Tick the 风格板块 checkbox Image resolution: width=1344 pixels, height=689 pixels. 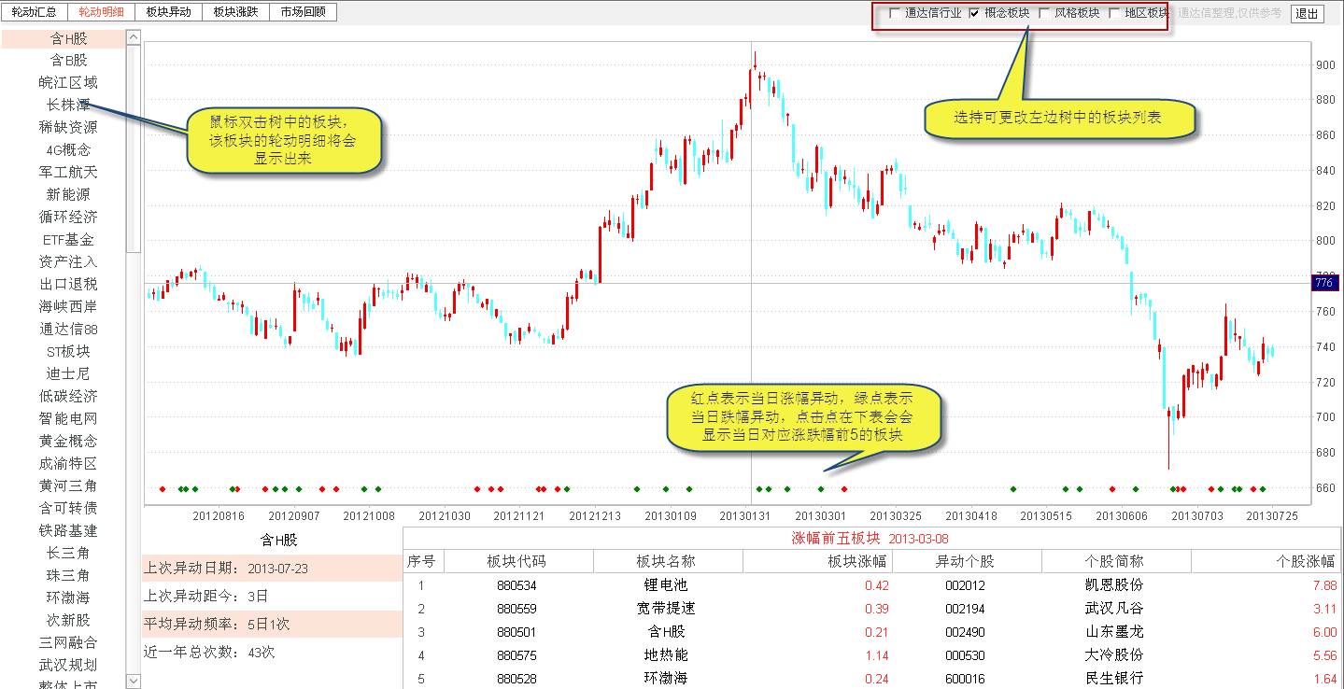1045,13
